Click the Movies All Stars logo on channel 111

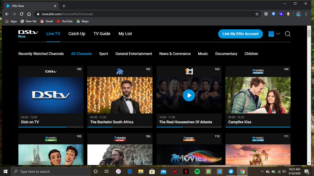pyautogui.click(x=258, y=139)
